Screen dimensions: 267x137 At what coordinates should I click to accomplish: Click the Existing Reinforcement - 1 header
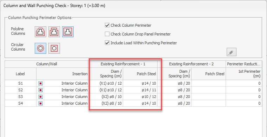[123, 64]
